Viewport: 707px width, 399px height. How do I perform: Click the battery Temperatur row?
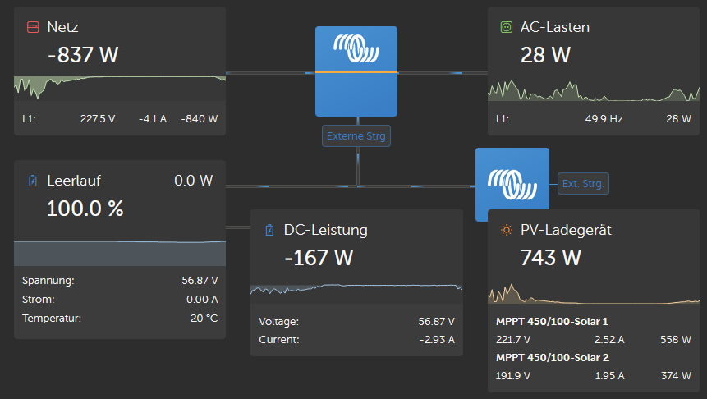(119, 318)
